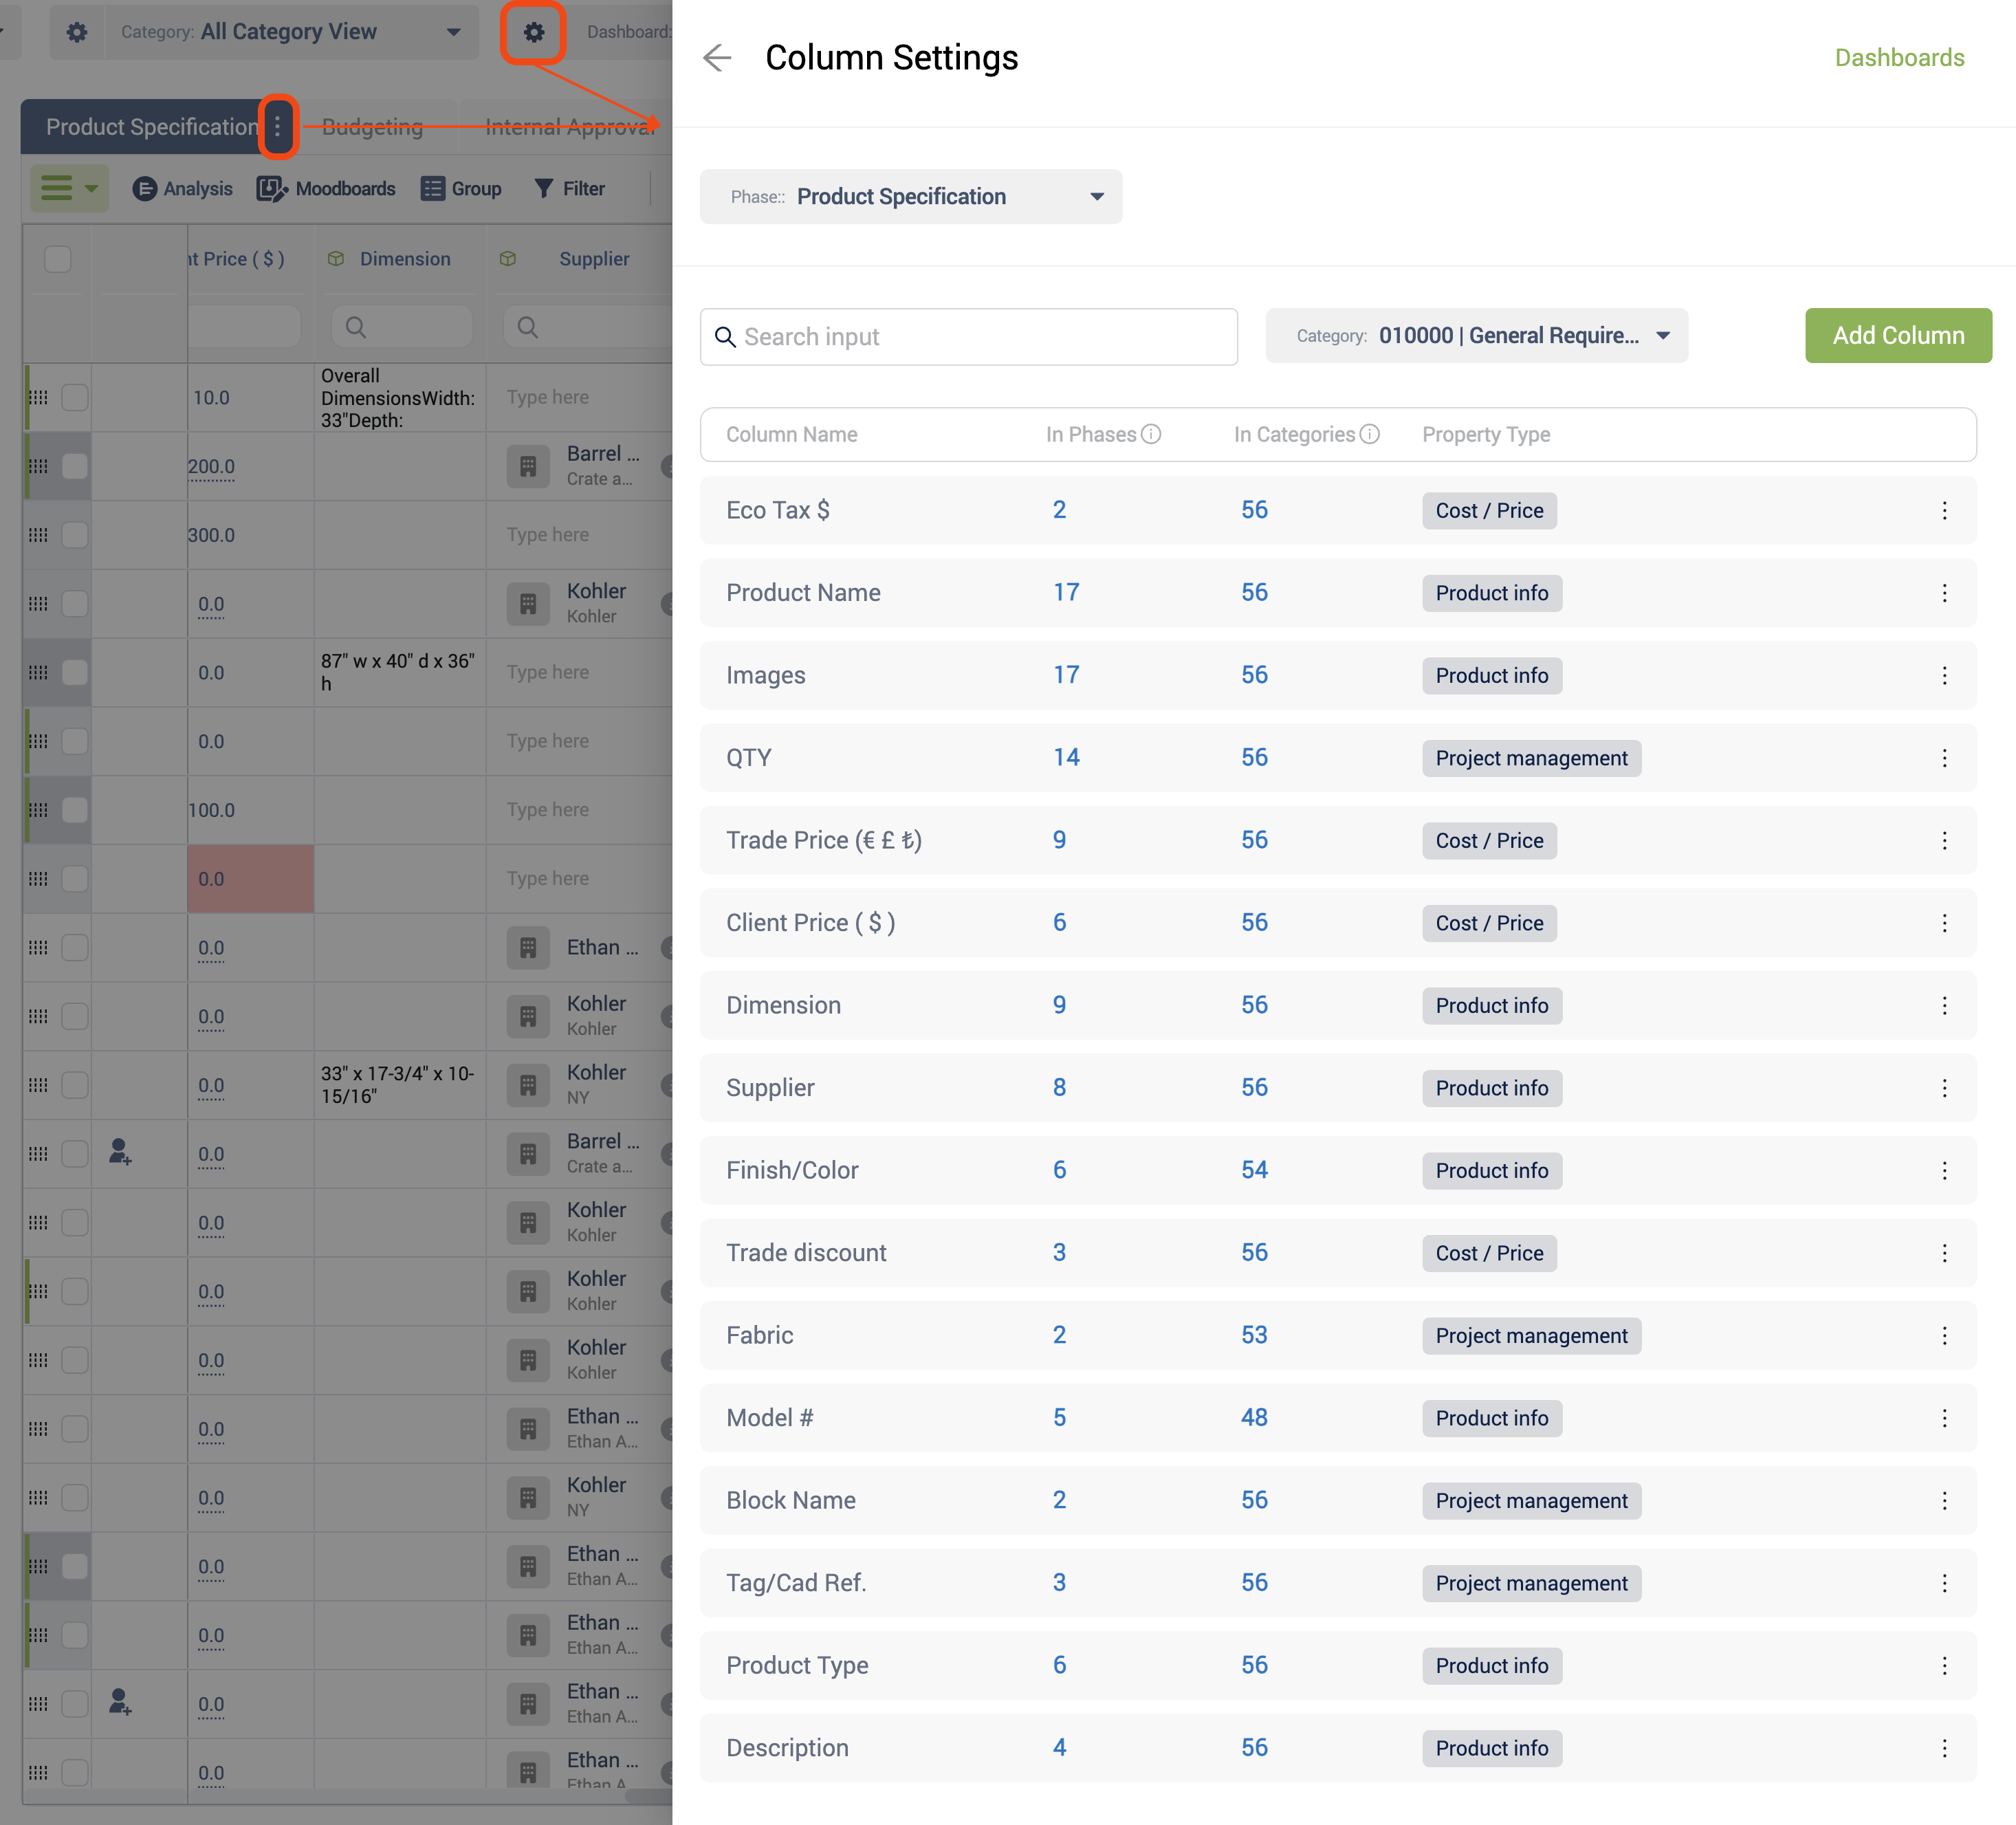Click the Cost / Price tag on Eco Tax row
Screen dimensions: 2016x1825
click(1489, 511)
